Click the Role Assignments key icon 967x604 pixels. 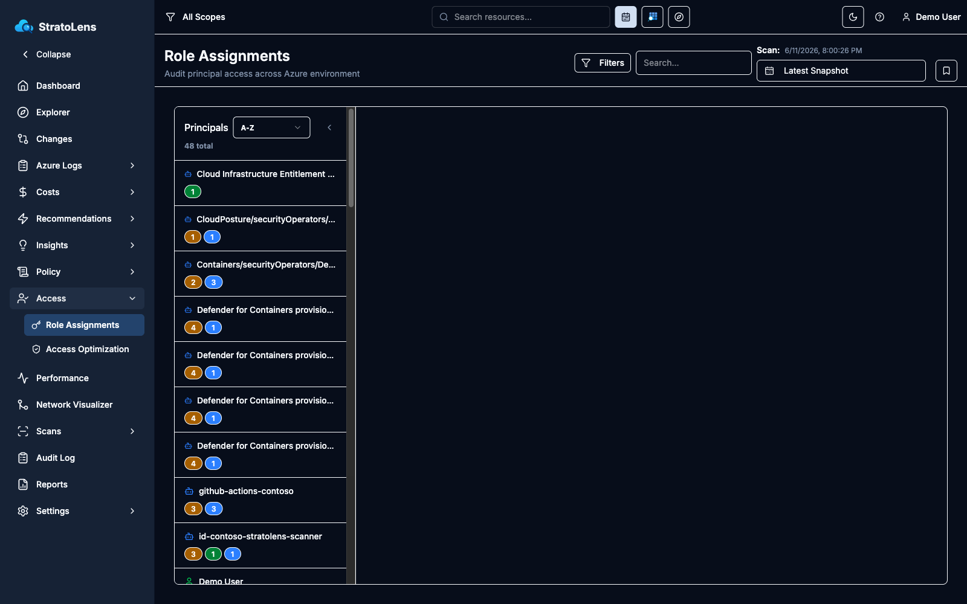pyautogui.click(x=36, y=325)
